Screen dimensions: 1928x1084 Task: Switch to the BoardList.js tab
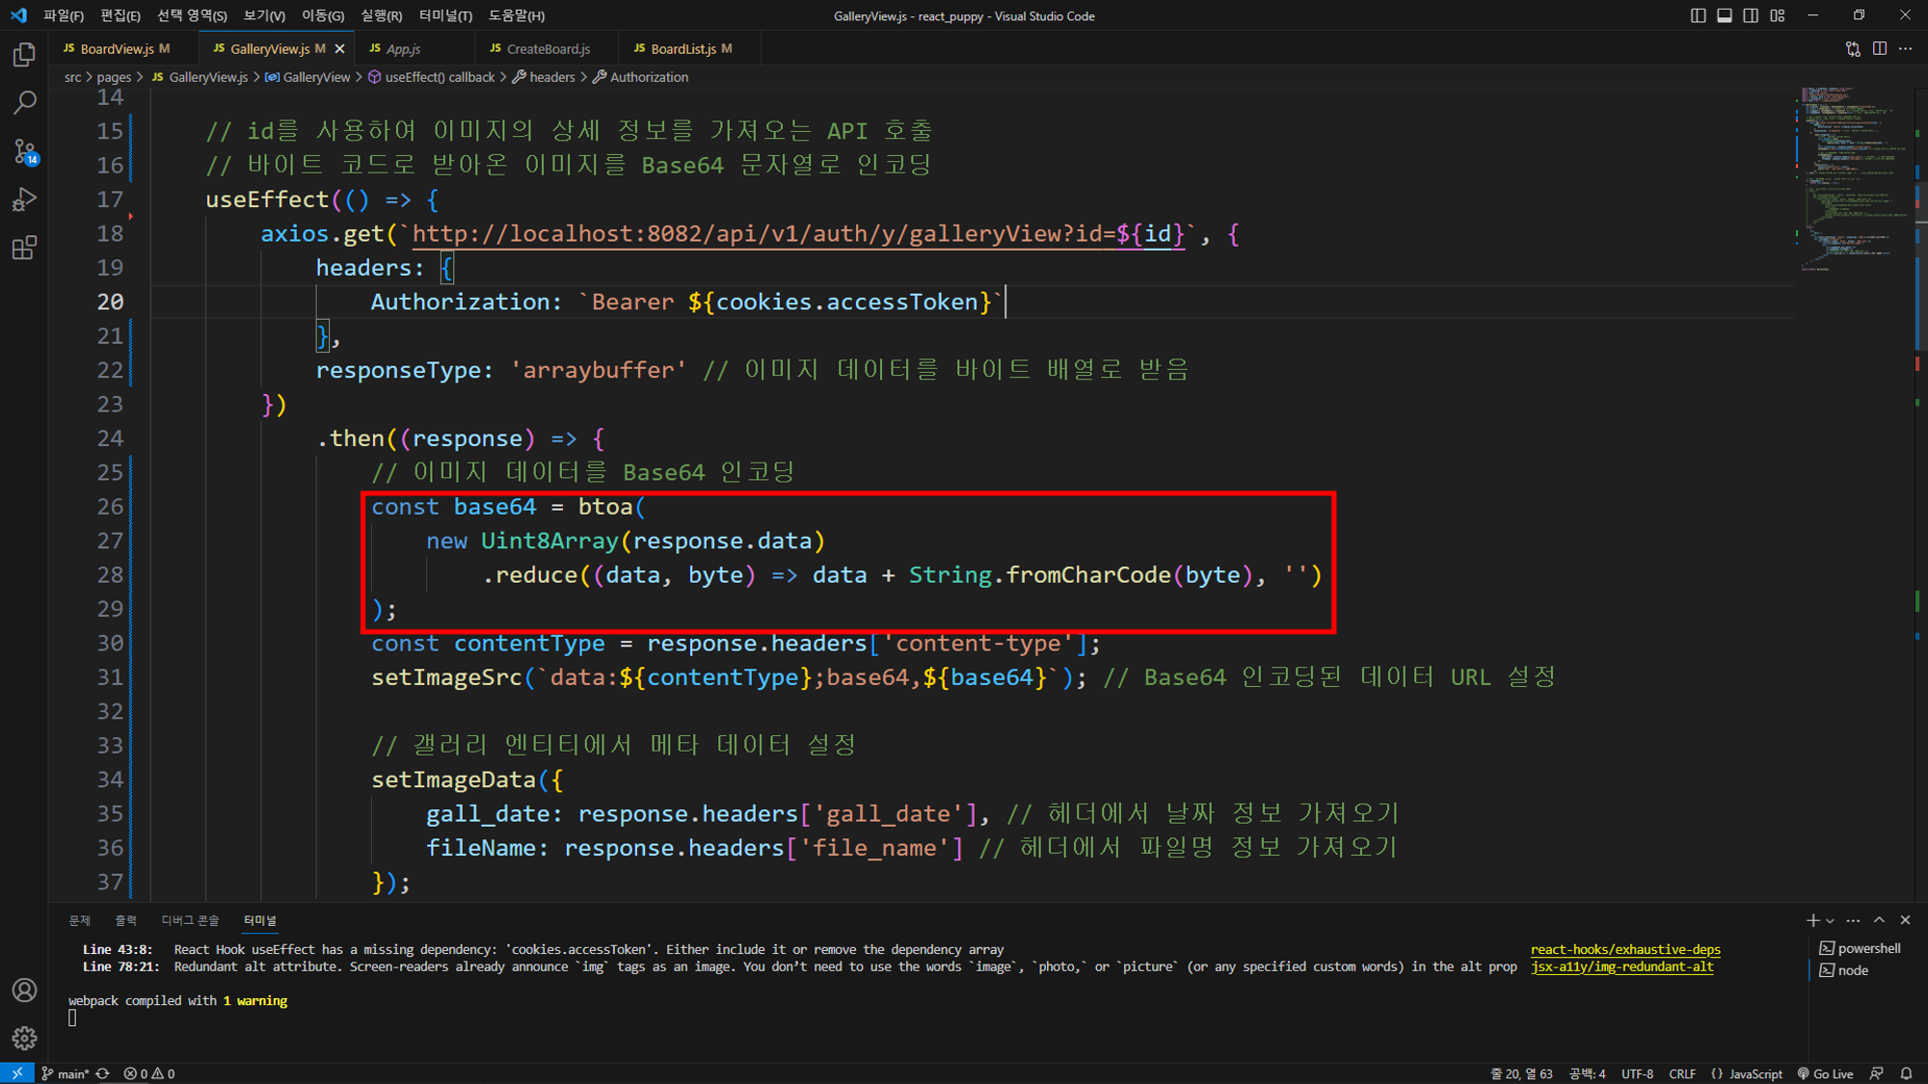pos(683,48)
